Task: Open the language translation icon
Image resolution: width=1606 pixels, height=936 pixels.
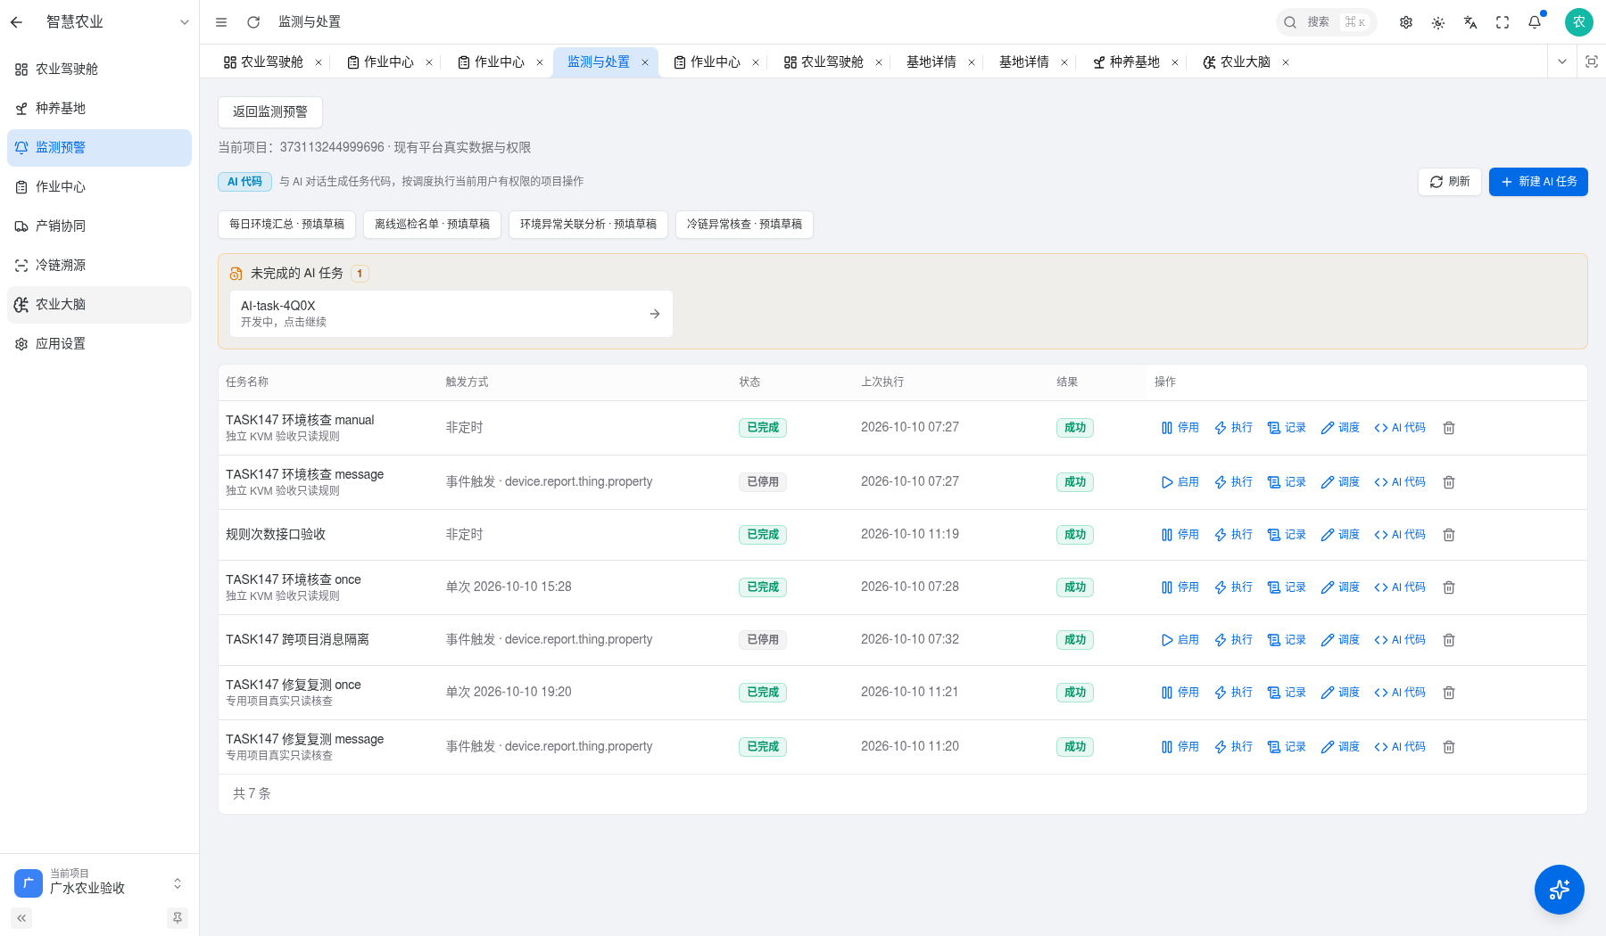Action: [x=1470, y=22]
